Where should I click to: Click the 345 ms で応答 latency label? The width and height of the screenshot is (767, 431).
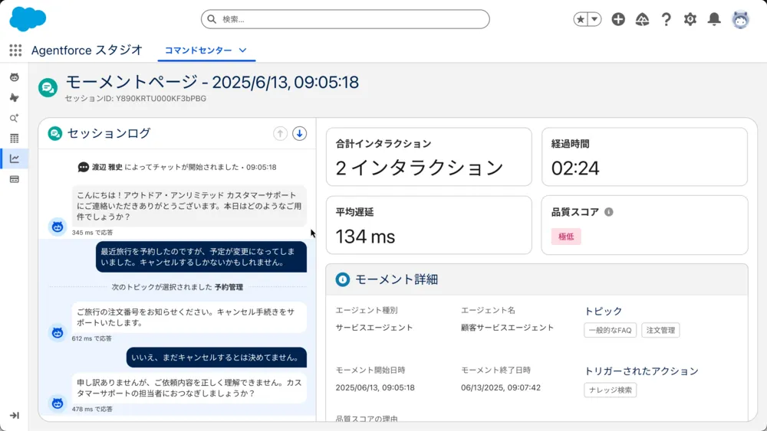pos(92,232)
